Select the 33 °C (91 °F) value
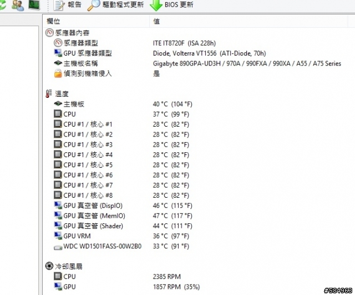 coord(171,246)
